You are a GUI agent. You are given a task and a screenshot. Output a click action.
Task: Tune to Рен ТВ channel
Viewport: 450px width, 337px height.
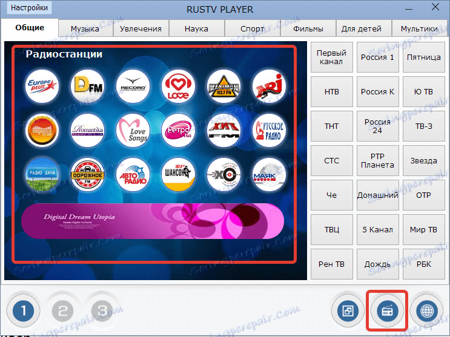pos(331,264)
